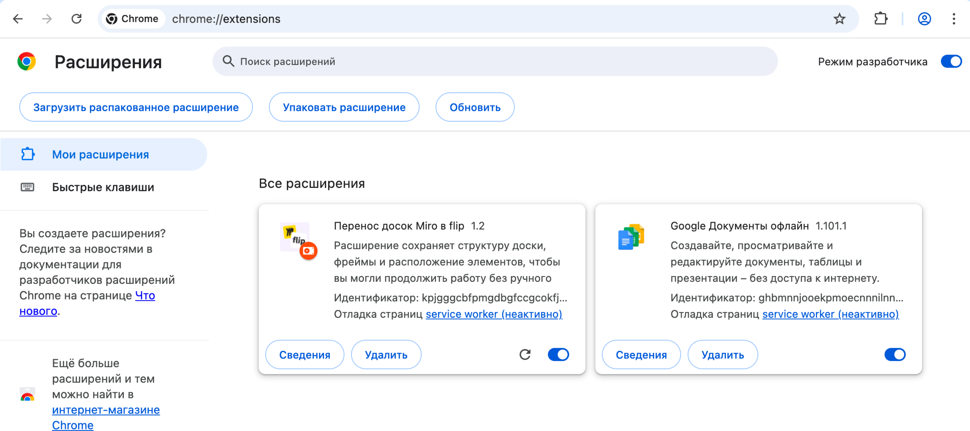Disable Google Документы офлайн extension toggle
Image resolution: width=970 pixels, height=431 pixels.
(895, 354)
